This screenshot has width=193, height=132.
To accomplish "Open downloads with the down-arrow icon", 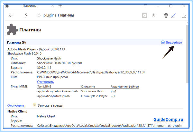I will pyautogui.click(x=184, y=15).
